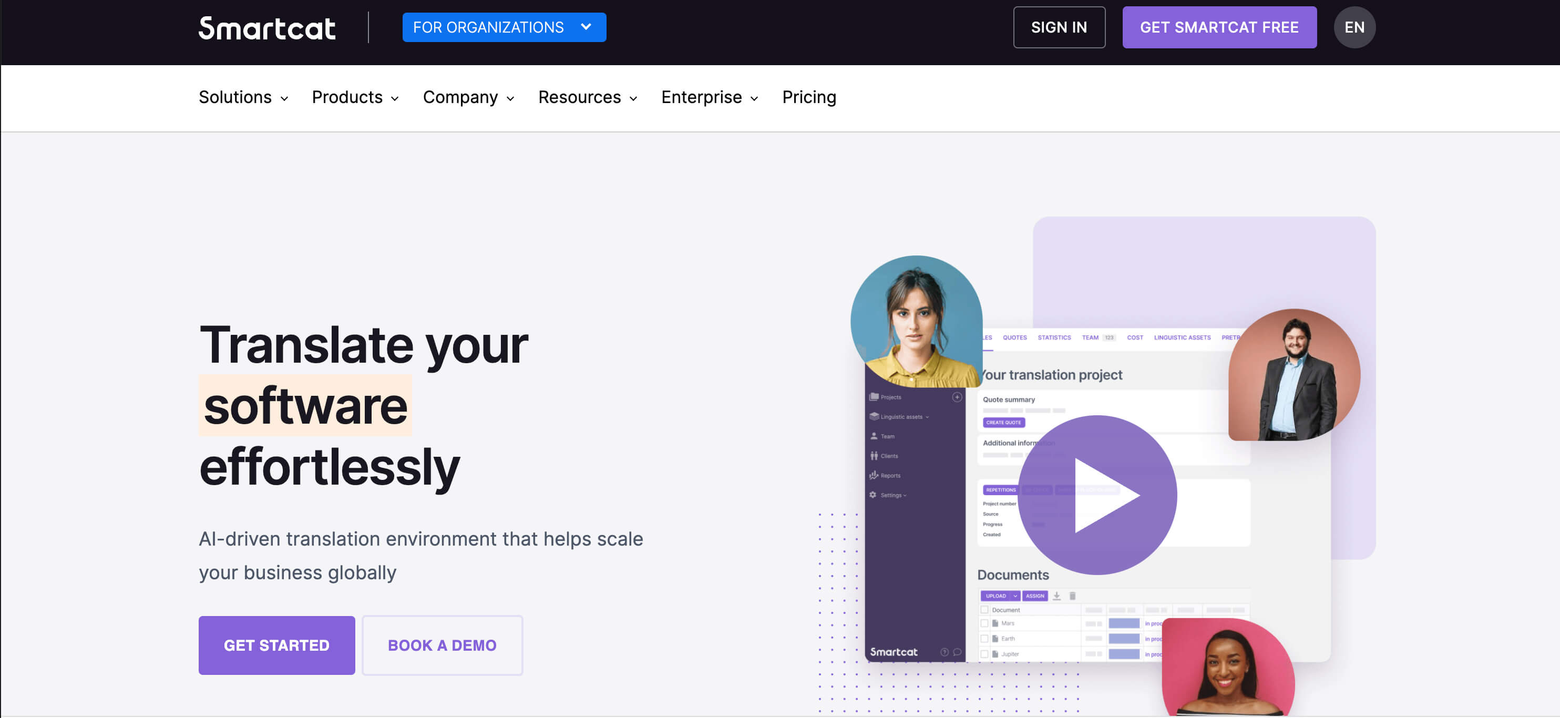Screen dimensions: 1560x718
Task: Click Get Smartcat Free
Action: pos(1219,27)
